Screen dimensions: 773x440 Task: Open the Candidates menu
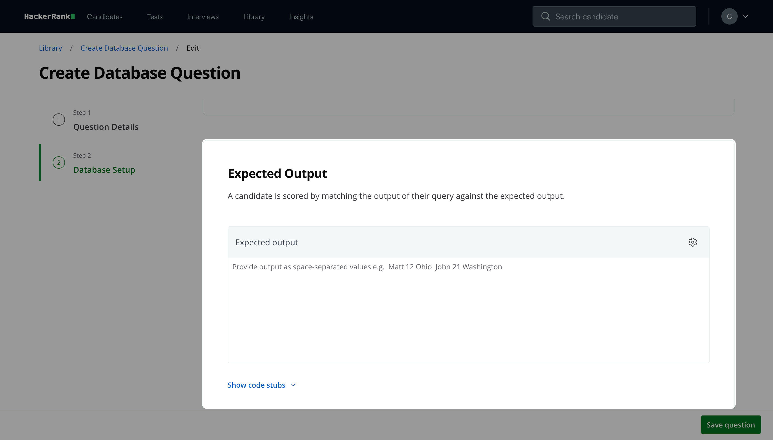[x=105, y=17]
